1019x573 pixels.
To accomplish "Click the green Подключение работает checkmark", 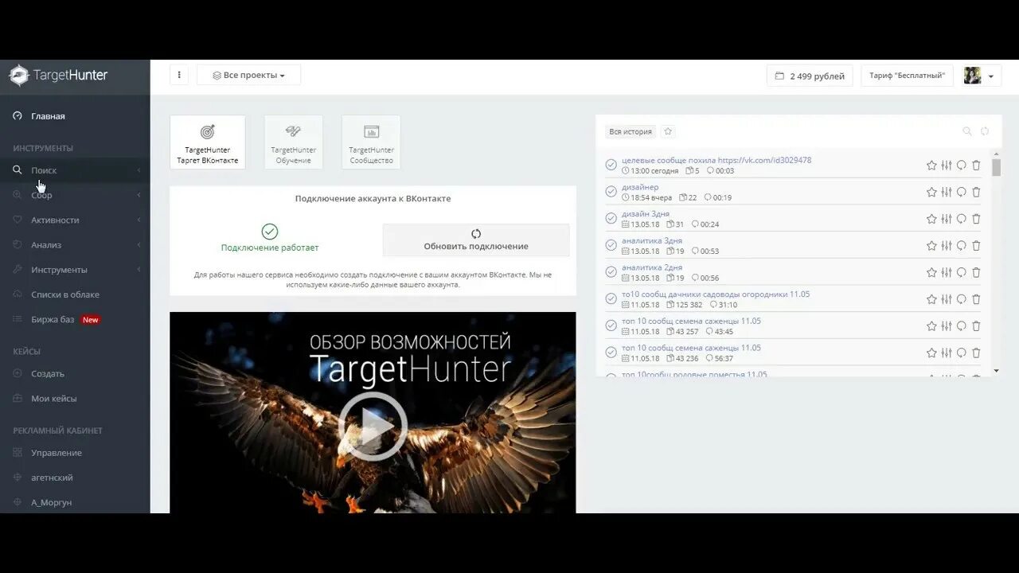I will [270, 232].
